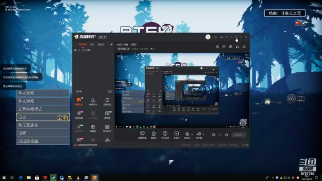Select 单人游戏 in the game menu
This screenshot has height=181, width=322.
point(43,93)
